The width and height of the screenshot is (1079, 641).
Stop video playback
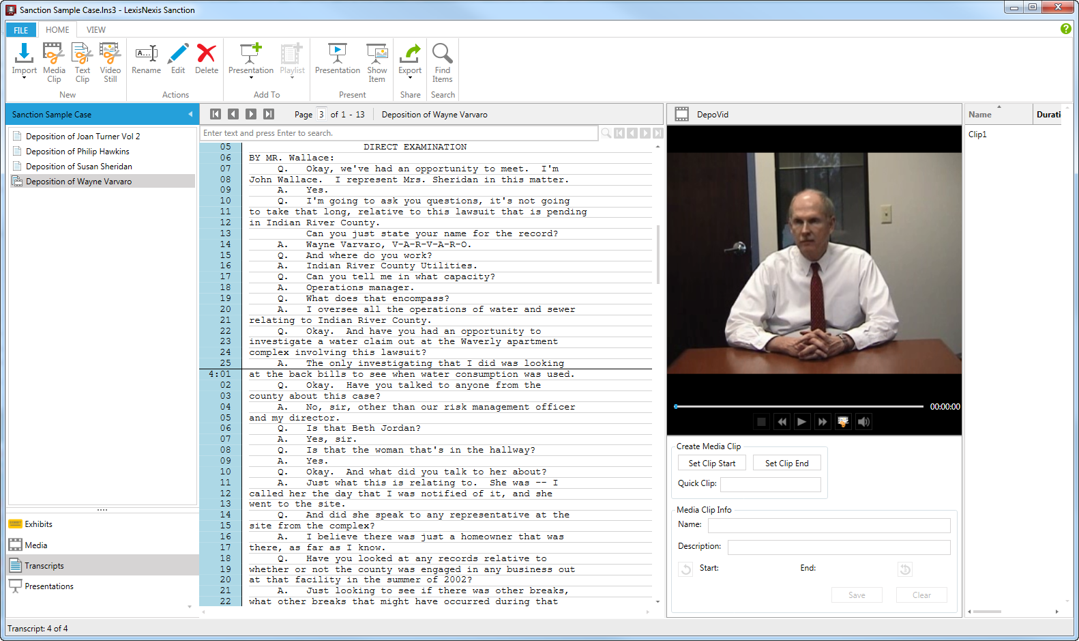point(762,422)
